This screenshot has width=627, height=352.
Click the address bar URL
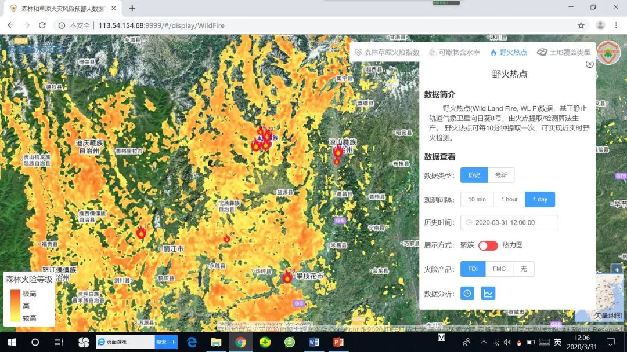[161, 25]
